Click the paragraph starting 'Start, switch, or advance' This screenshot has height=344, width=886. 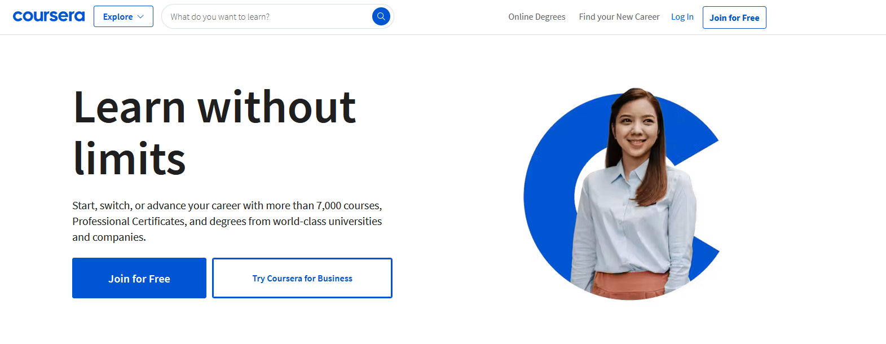pyautogui.click(x=227, y=221)
